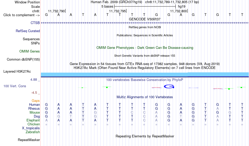Click the GENCODE V50lift37 track title
This screenshot has width=249, height=146.
click(x=145, y=19)
